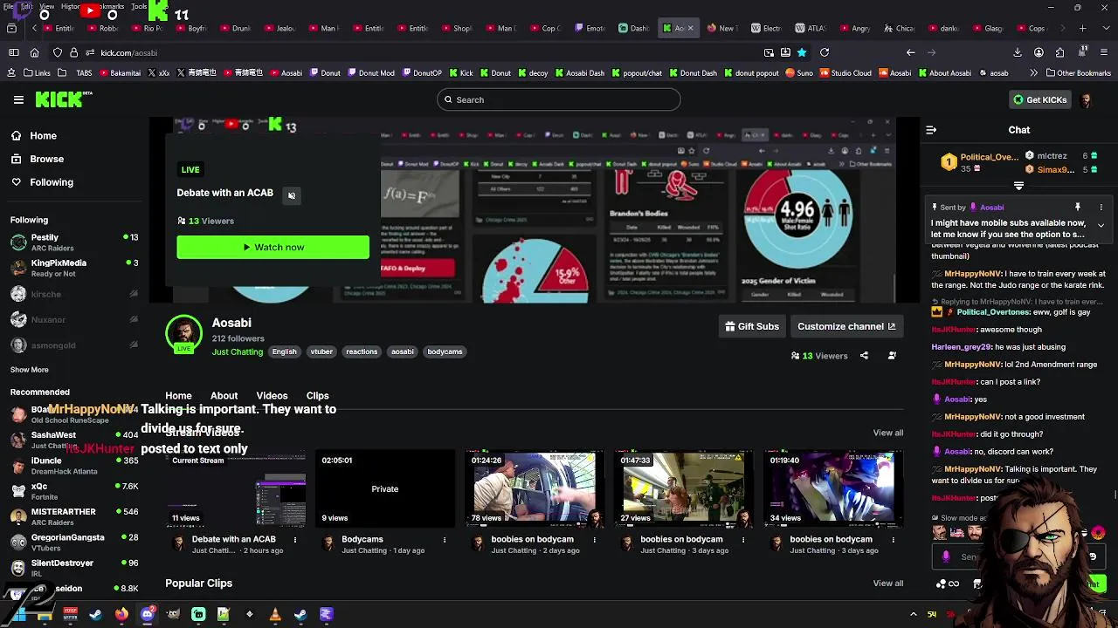Open MISTERARTHER recommended channel
Image resolution: width=1118 pixels, height=628 pixels.
click(x=74, y=516)
